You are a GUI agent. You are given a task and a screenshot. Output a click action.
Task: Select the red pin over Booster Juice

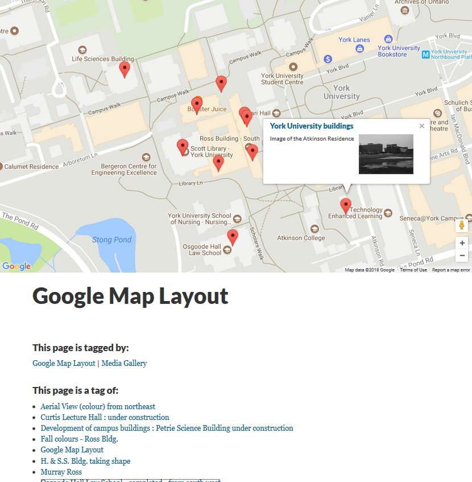click(x=197, y=105)
